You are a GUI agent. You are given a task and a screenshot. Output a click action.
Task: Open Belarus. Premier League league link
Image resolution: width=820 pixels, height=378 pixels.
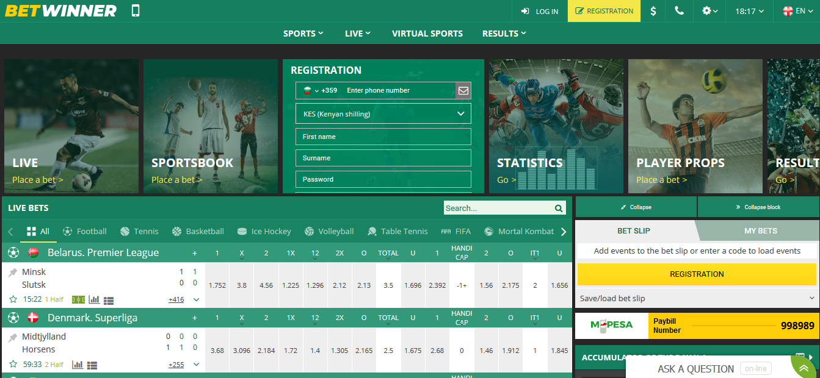point(103,252)
